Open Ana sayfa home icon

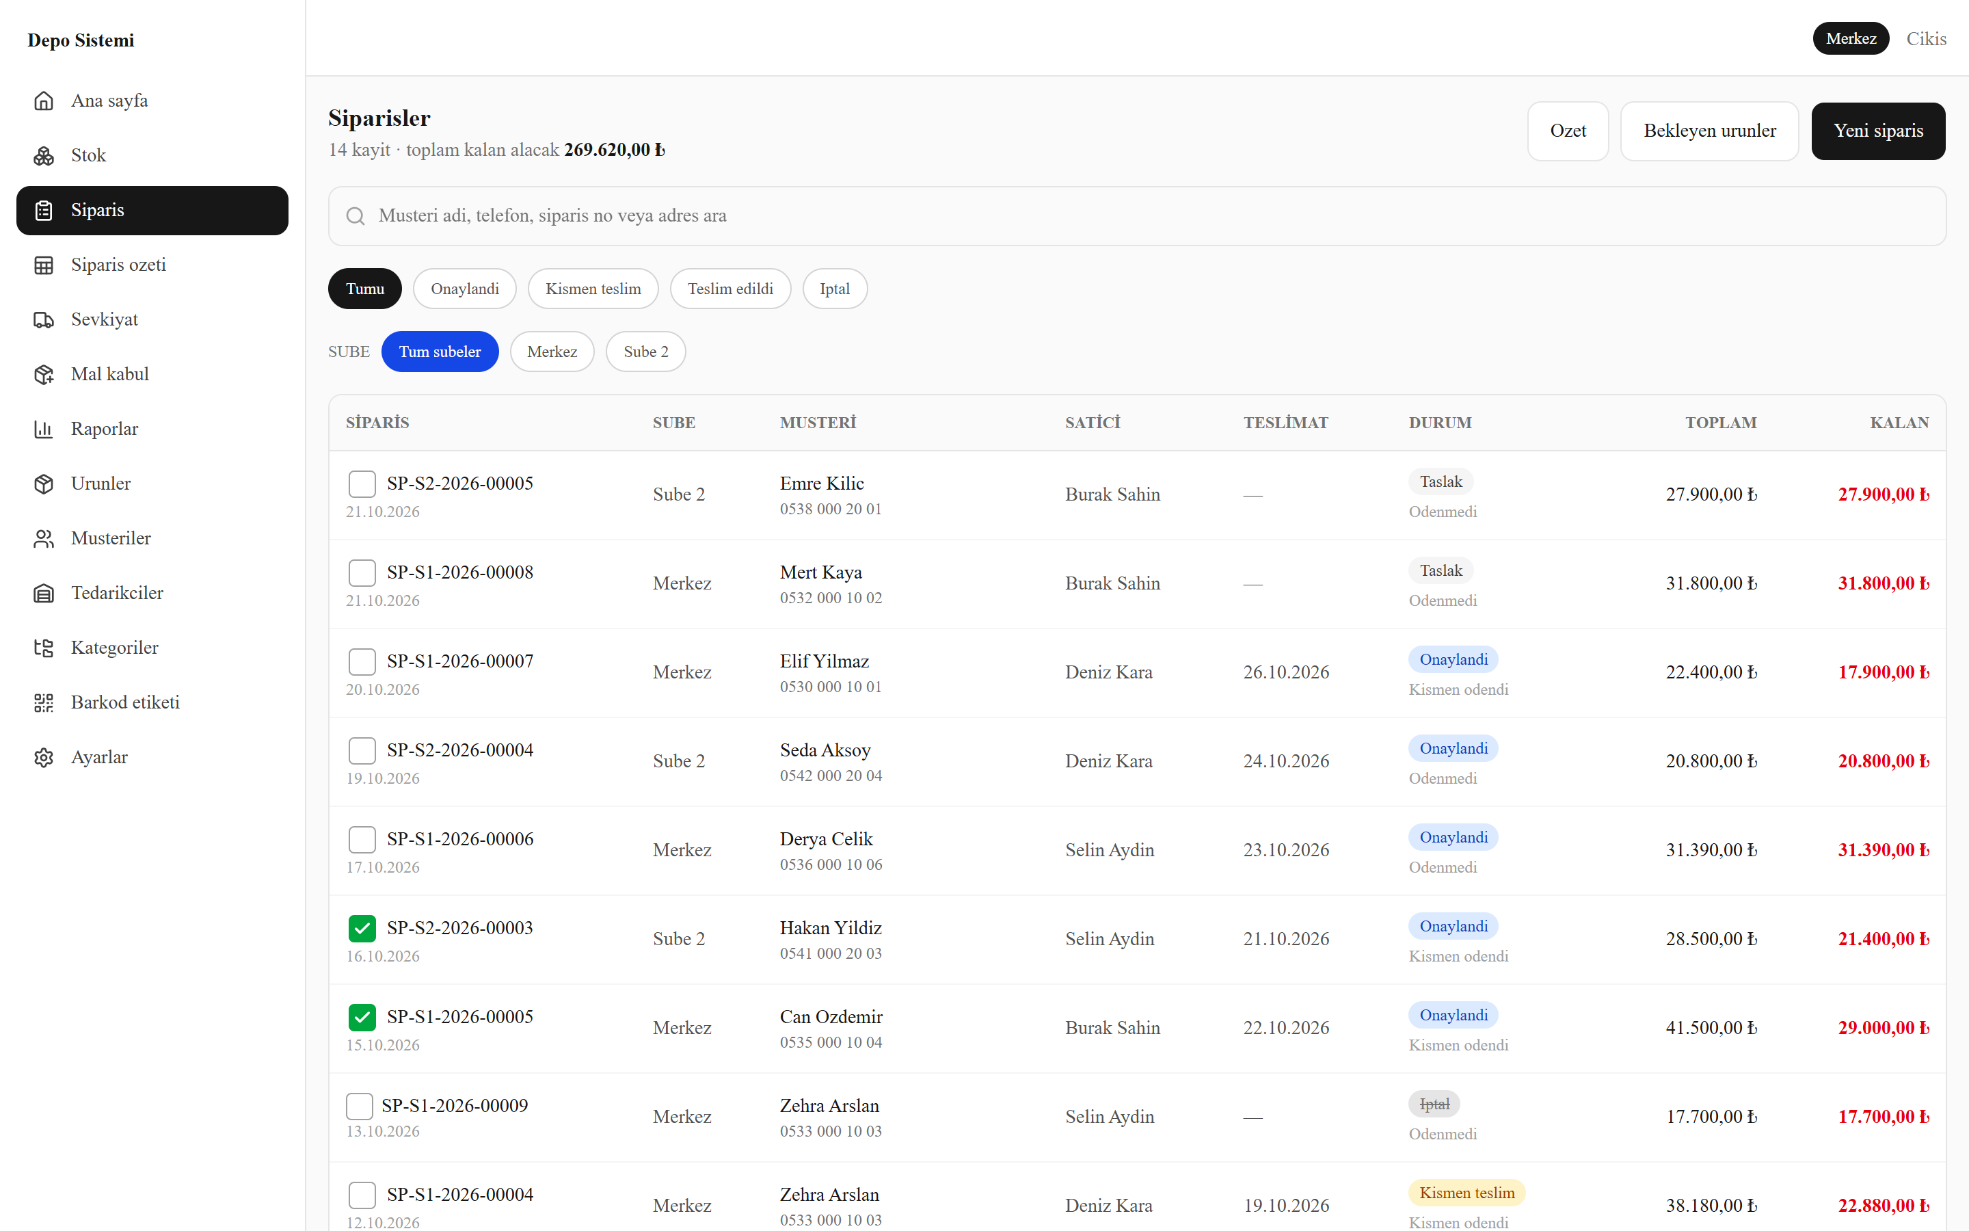coord(44,101)
